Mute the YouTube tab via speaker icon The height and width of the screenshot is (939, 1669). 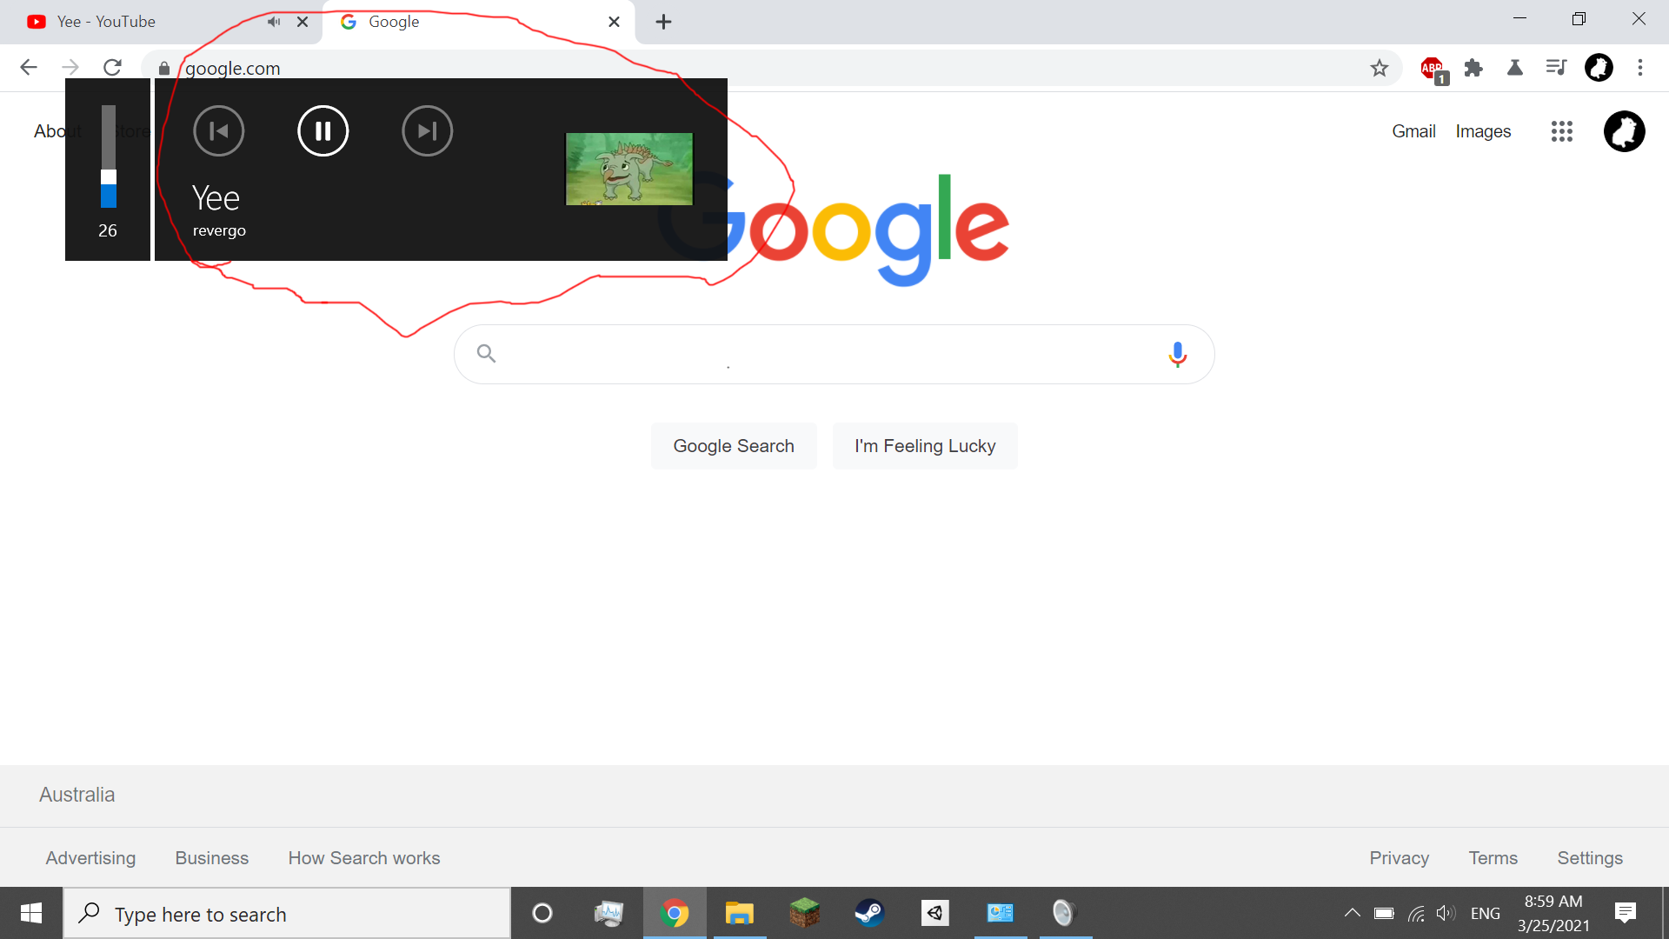click(274, 22)
